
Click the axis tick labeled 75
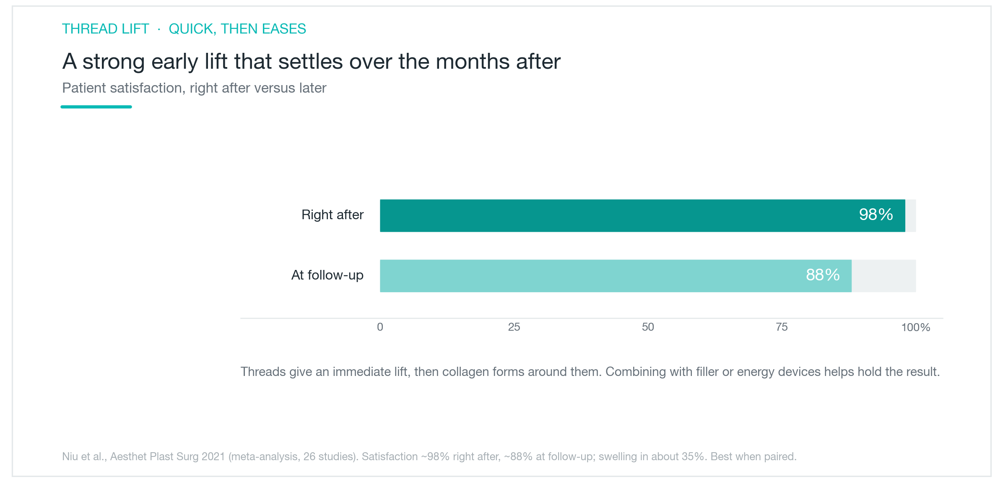click(782, 327)
